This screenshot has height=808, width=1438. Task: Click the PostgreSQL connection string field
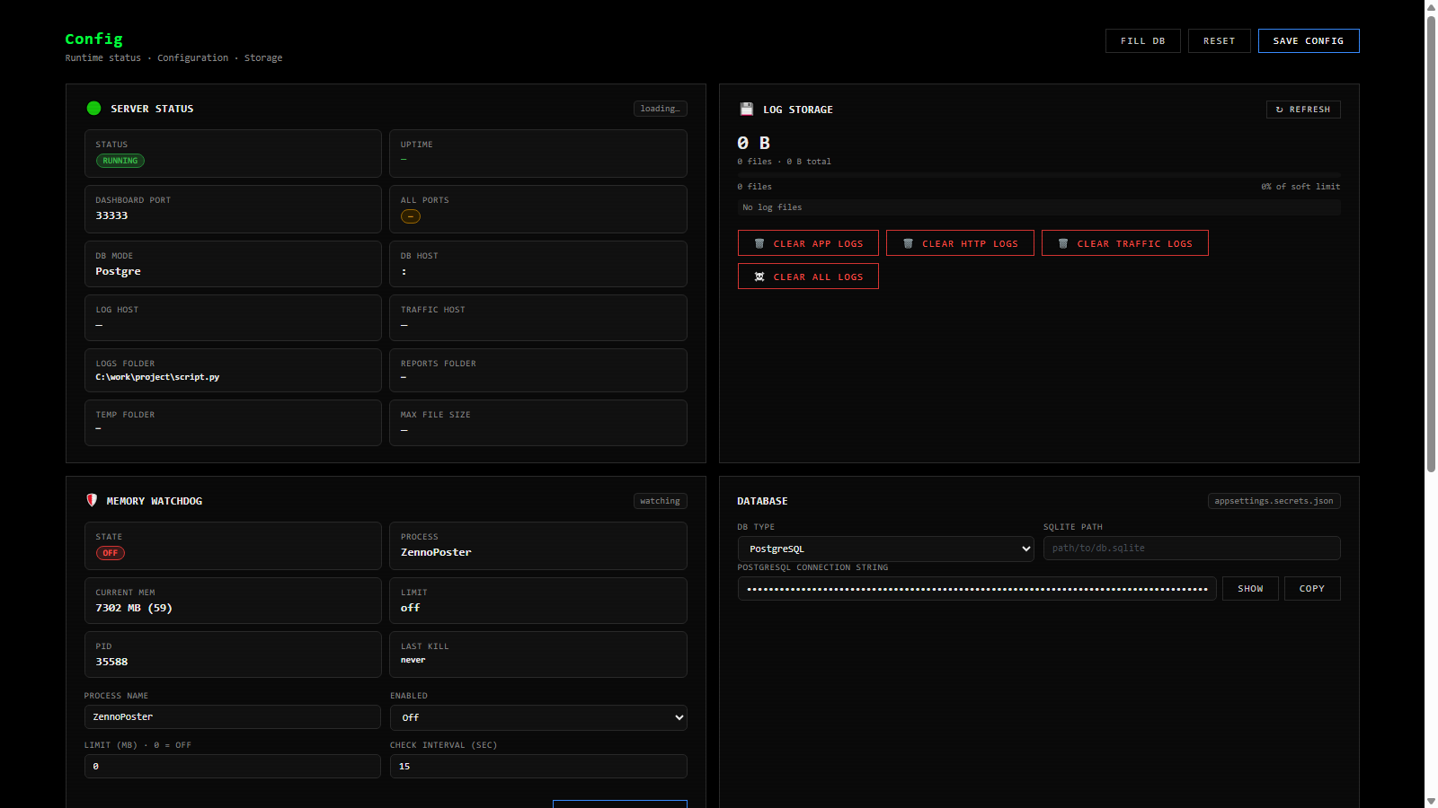point(977,589)
